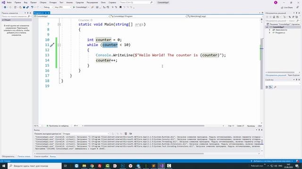Click the editor horizontal scrollbar

pos(144,126)
